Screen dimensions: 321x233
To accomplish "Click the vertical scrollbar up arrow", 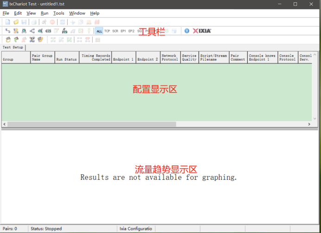I will coord(315,54).
